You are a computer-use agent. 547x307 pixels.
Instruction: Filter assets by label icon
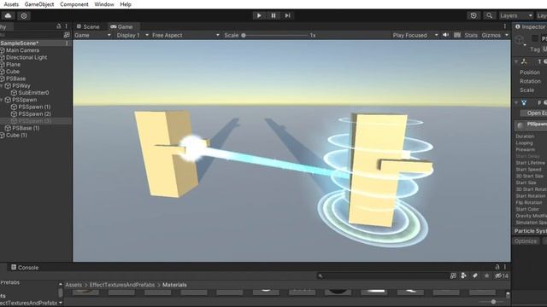475,276
